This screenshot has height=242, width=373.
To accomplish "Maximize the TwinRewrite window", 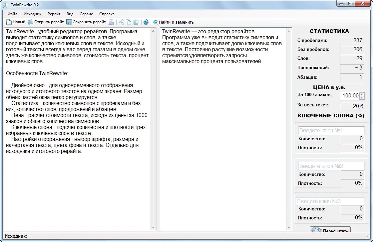I will pyautogui.click(x=350, y=4).
